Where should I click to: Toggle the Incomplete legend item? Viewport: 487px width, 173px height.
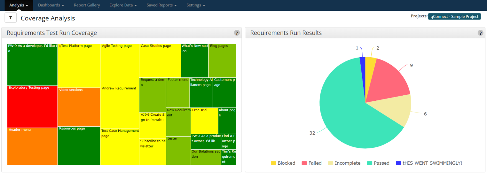click(344, 163)
